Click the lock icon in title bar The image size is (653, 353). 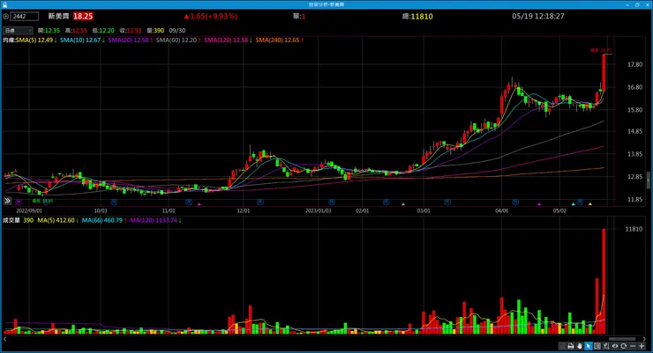pos(4,4)
